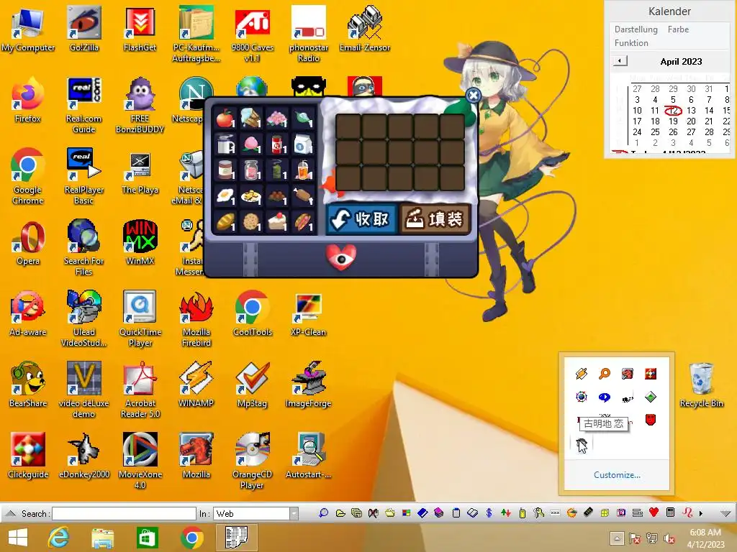The height and width of the screenshot is (552, 737).
Task: Click the blue speech bubble tray icon
Action: [605, 397]
